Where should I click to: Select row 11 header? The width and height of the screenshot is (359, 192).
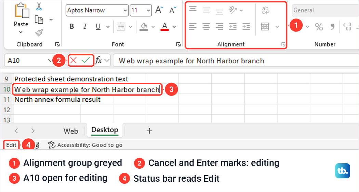pyautogui.click(x=6, y=100)
